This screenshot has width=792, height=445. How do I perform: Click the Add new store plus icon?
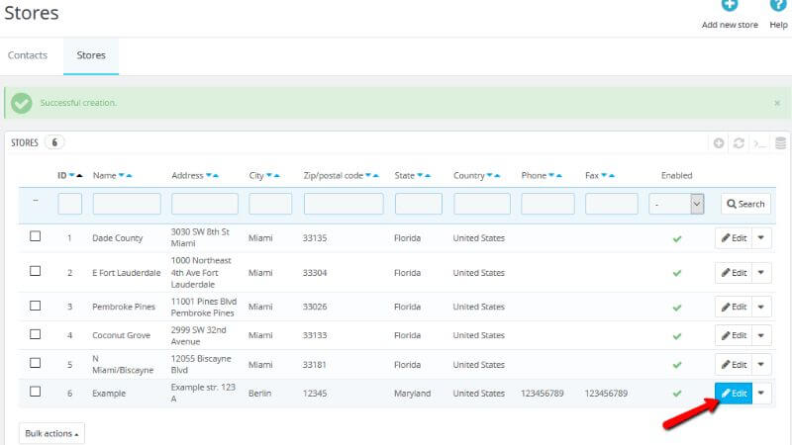(729, 6)
